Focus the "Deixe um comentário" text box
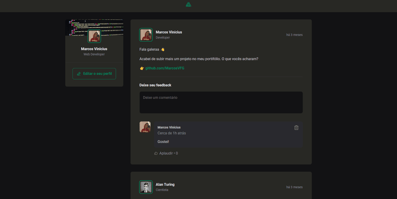The height and width of the screenshot is (199, 397). pos(221,102)
